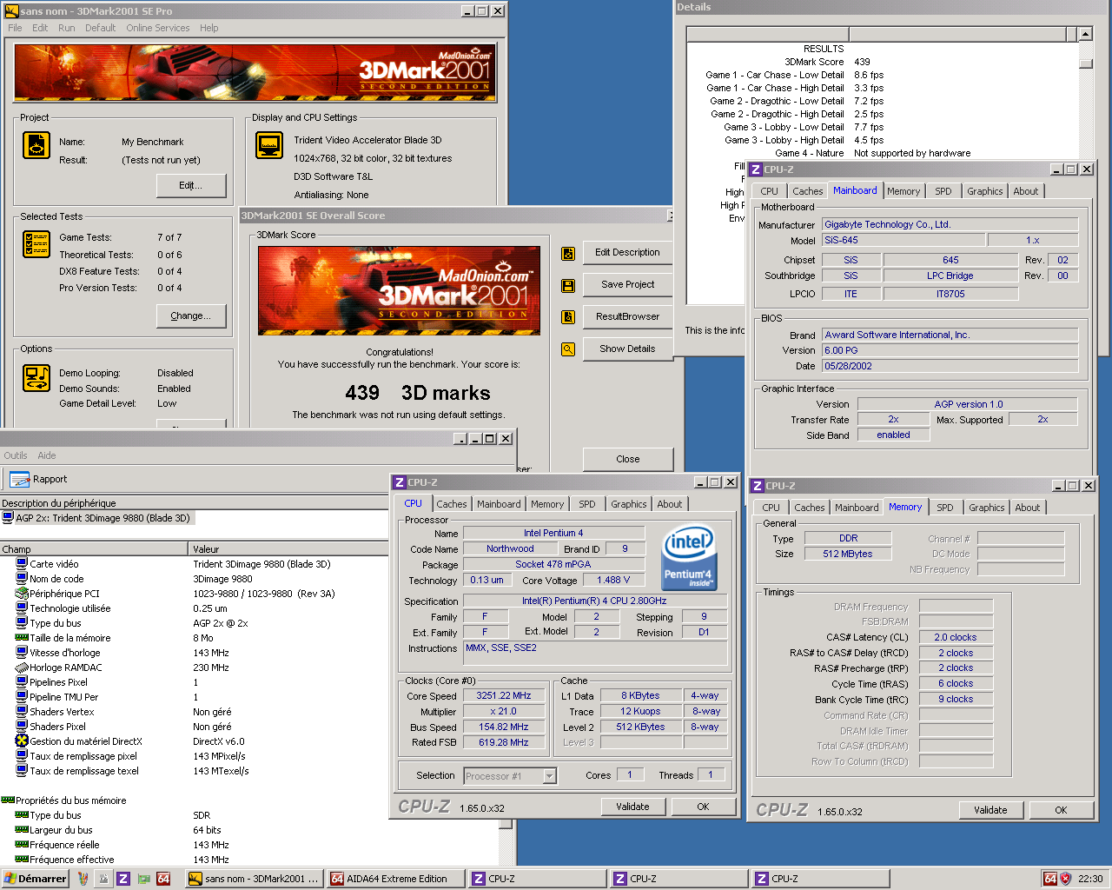The image size is (1112, 890).
Task: Switch to CPU tab in Memory CPU-Z window
Action: click(771, 508)
